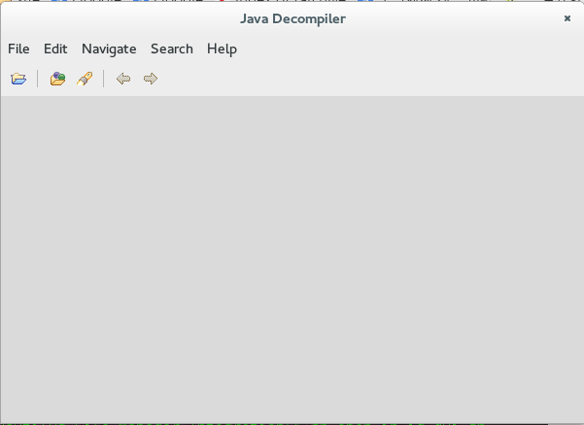Open the Navigate menu
The width and height of the screenshot is (584, 425).
pyautogui.click(x=109, y=49)
